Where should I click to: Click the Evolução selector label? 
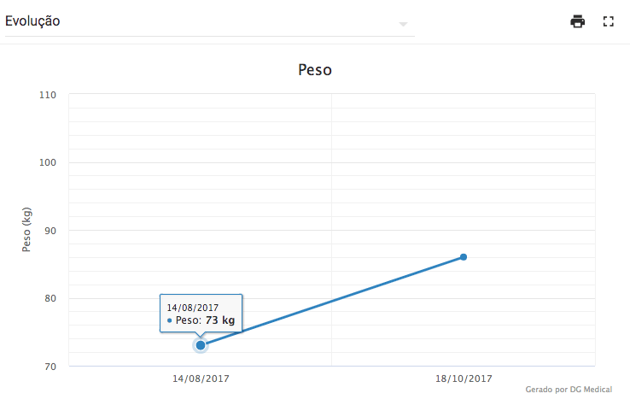(33, 21)
